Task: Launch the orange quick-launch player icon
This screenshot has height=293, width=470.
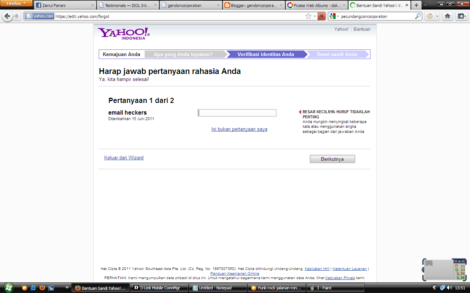Action: point(25,288)
